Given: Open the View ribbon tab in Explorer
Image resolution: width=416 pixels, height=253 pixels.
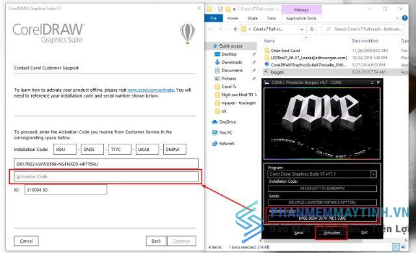Looking at the screenshot, I should click(x=271, y=18).
